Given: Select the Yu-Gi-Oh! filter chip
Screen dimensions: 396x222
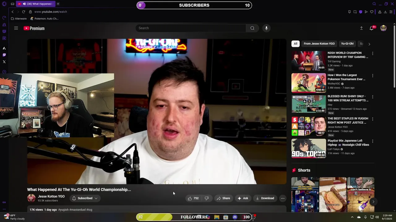Looking at the screenshot, I should tap(347, 44).
